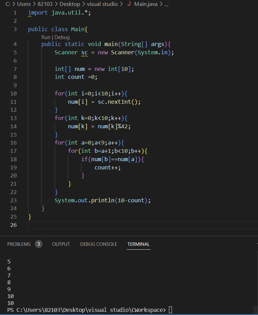Run the main method via Run CodeLens
Screen dimensions: 258x315
46,37
